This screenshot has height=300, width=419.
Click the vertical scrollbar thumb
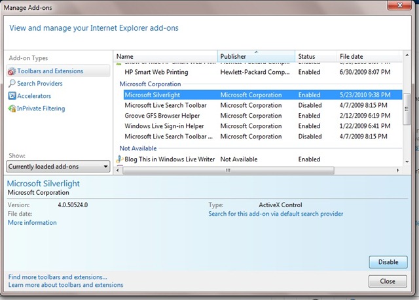click(407, 109)
